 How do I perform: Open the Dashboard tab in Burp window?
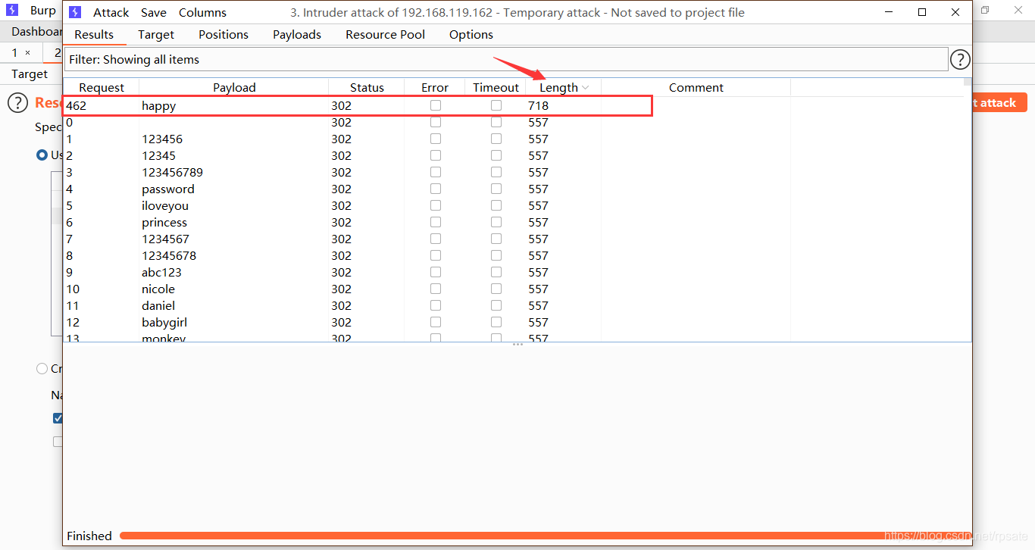click(x=36, y=32)
